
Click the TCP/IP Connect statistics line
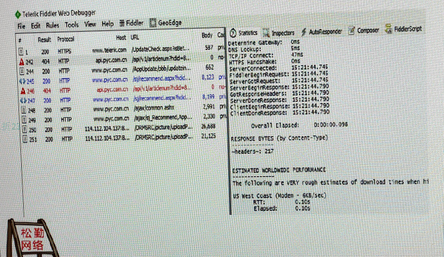265,55
